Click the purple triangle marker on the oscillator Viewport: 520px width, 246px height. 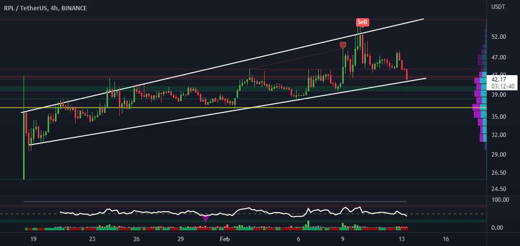click(x=205, y=219)
